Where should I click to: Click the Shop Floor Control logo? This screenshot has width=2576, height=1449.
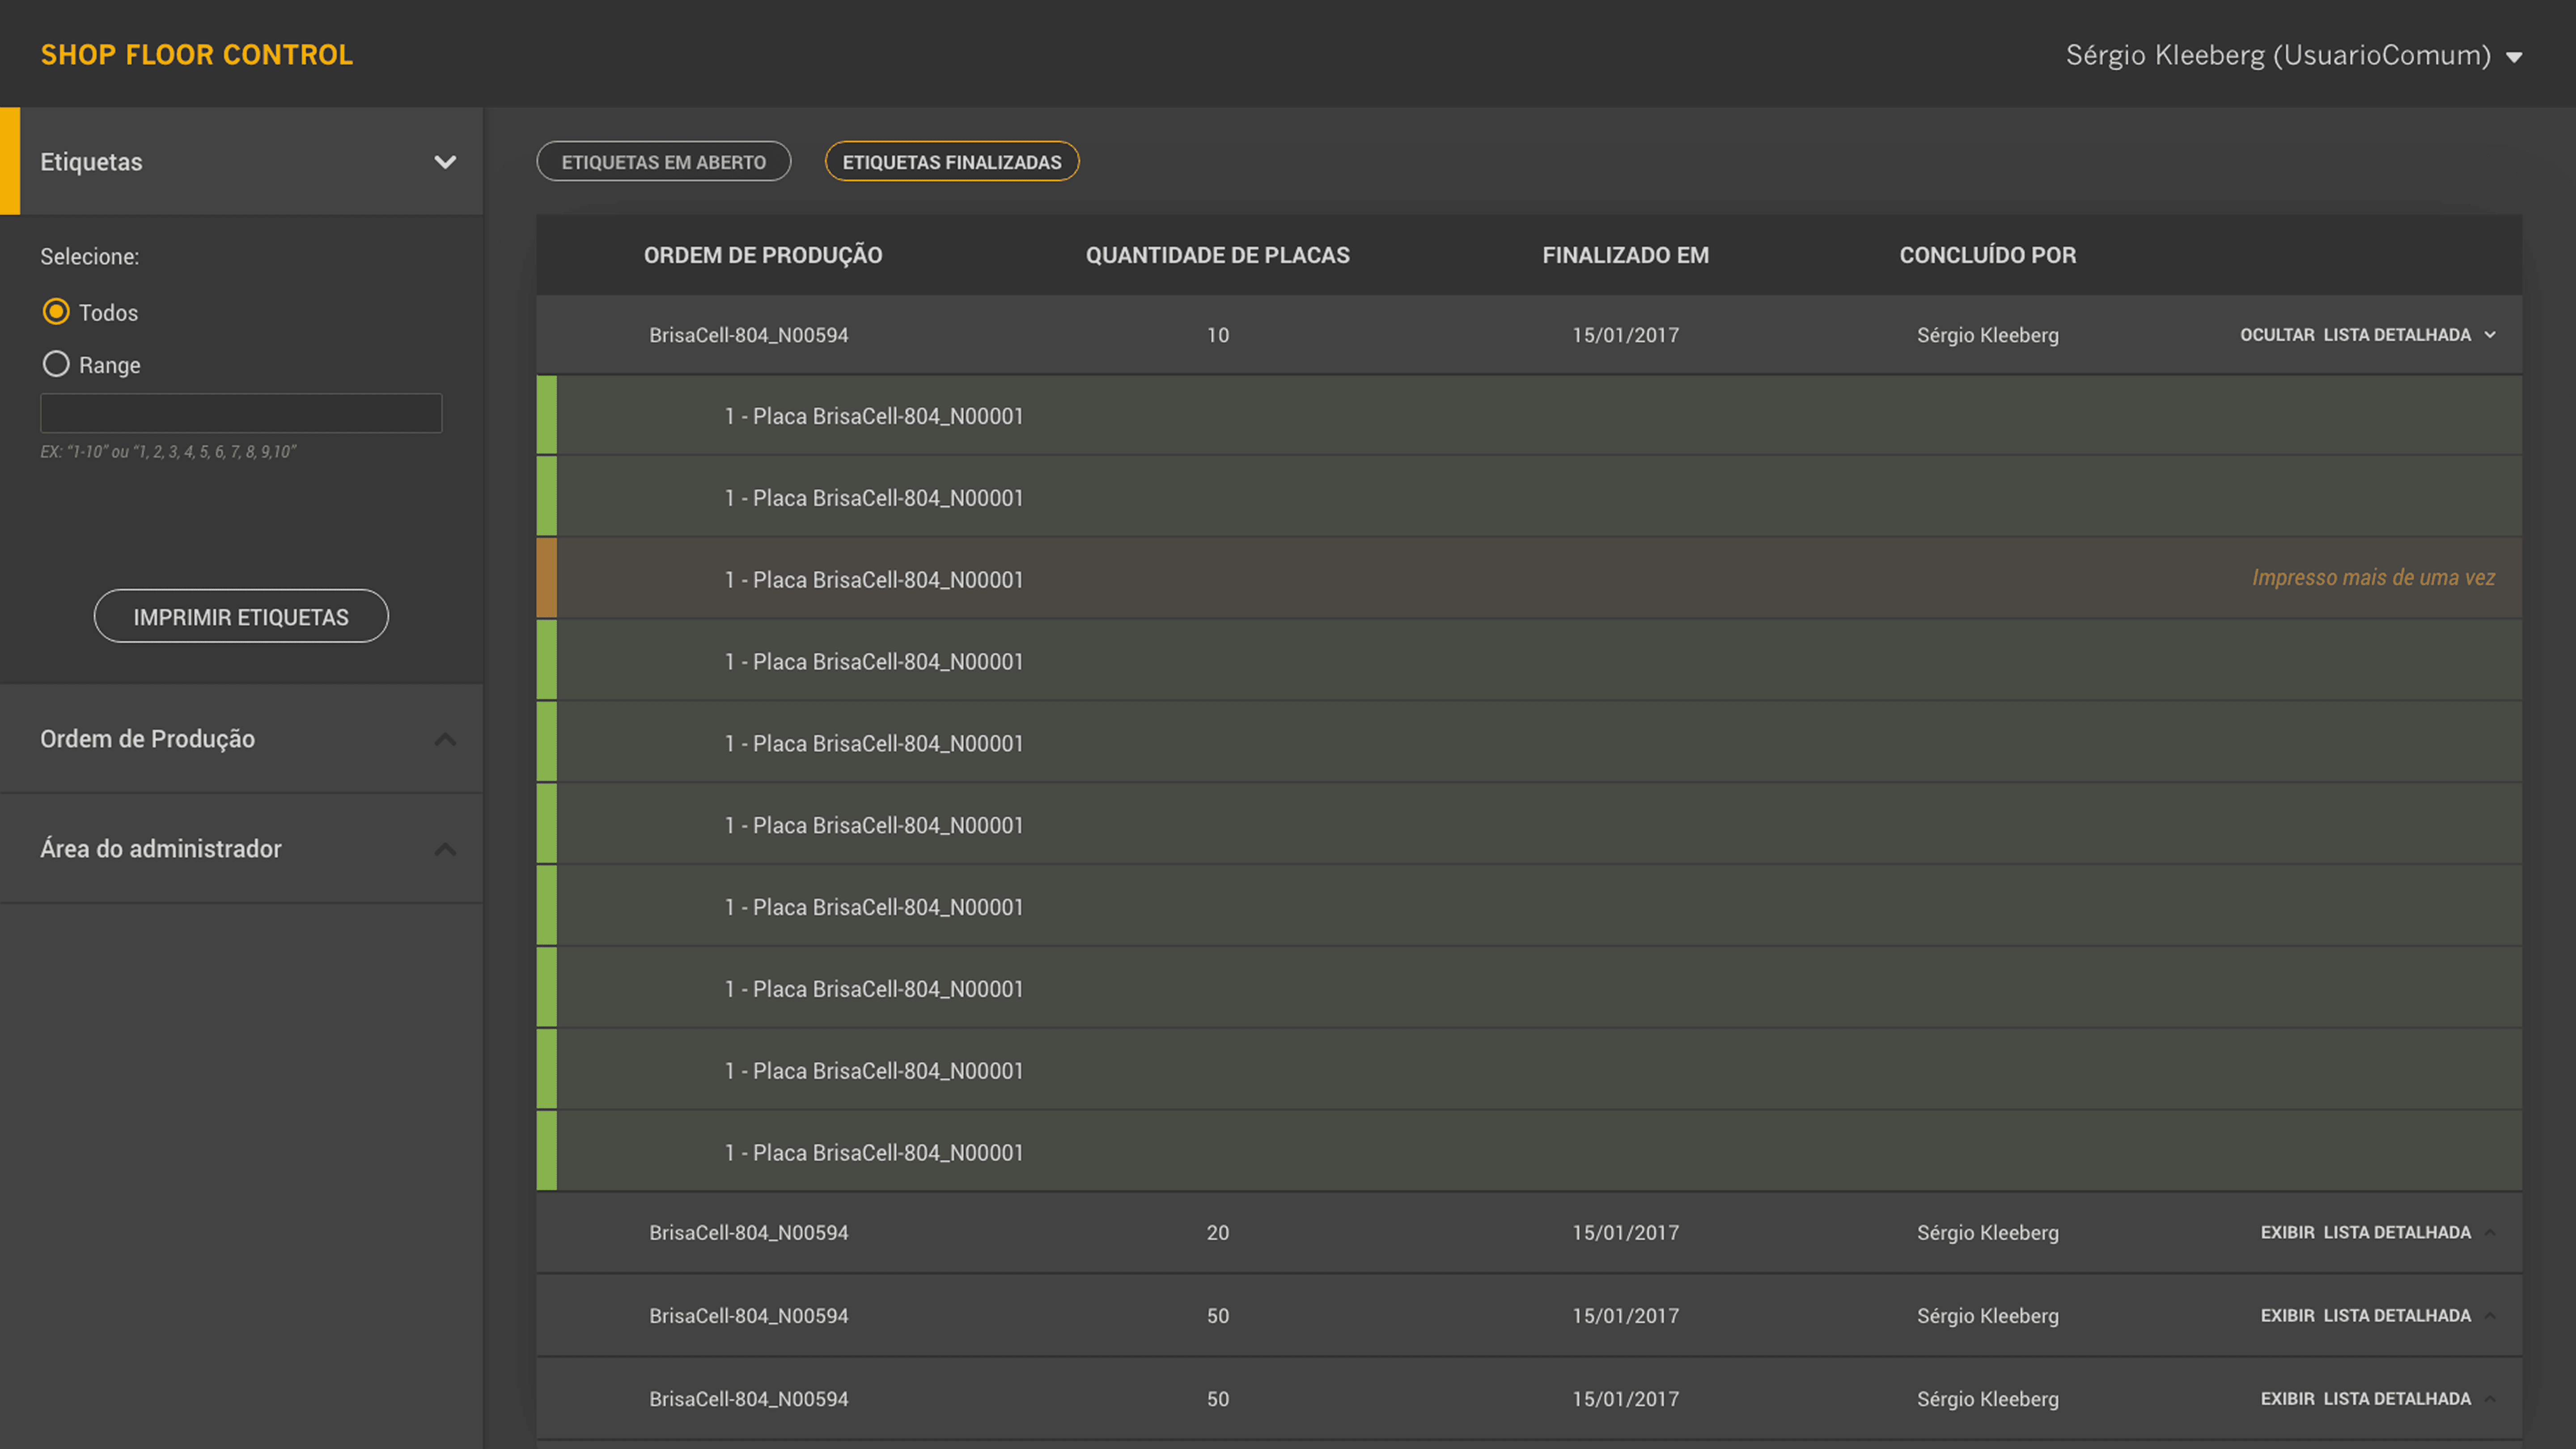197,54
